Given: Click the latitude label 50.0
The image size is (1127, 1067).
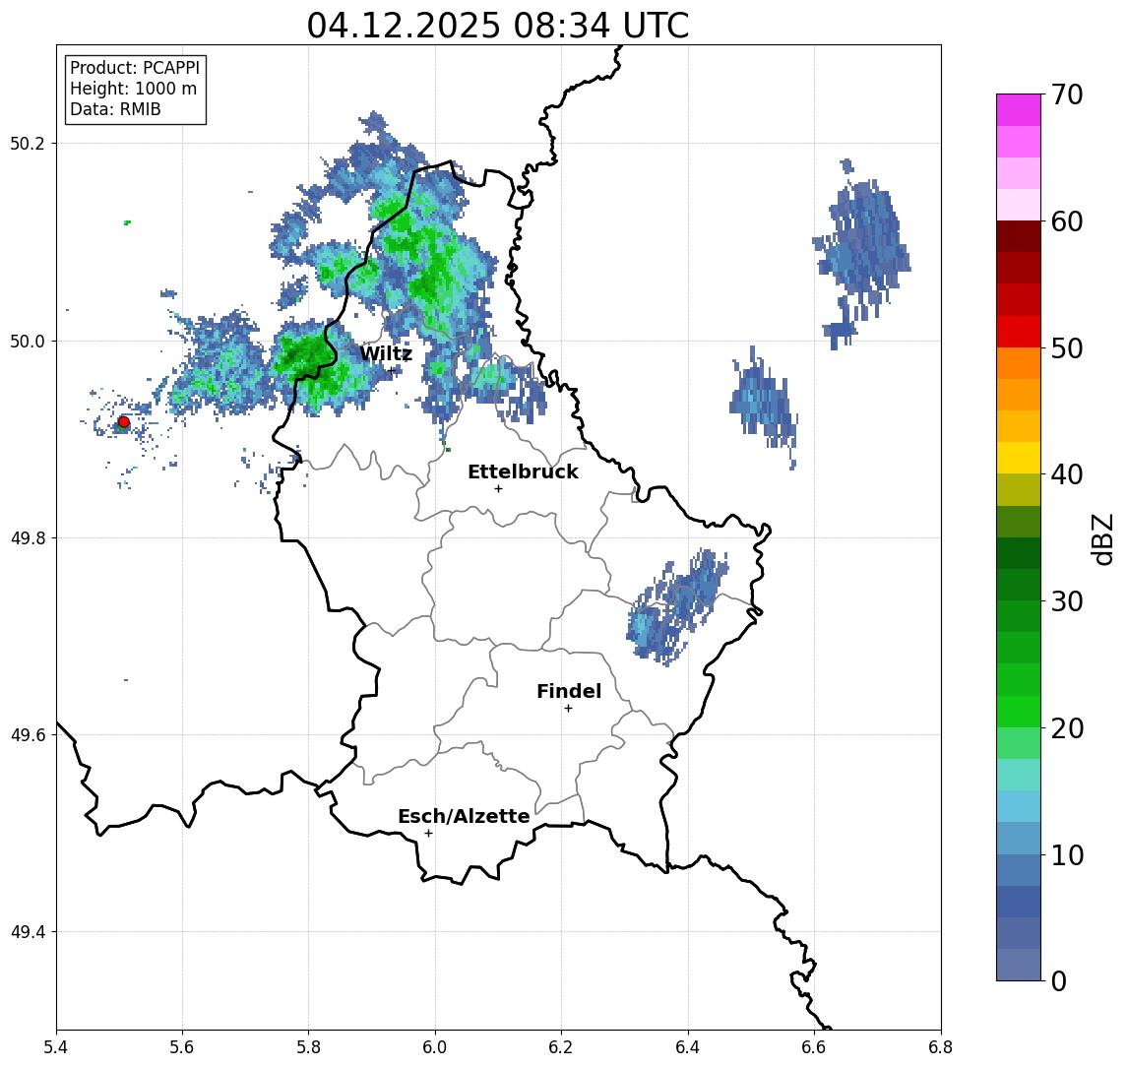Looking at the screenshot, I should [x=28, y=341].
